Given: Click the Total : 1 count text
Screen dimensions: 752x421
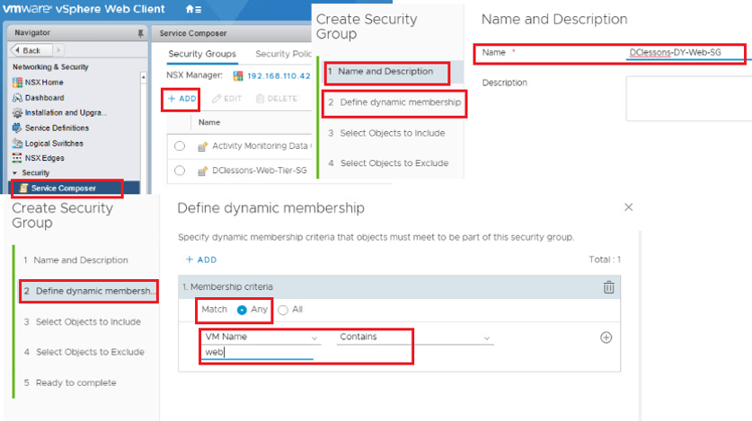Looking at the screenshot, I should tap(605, 259).
